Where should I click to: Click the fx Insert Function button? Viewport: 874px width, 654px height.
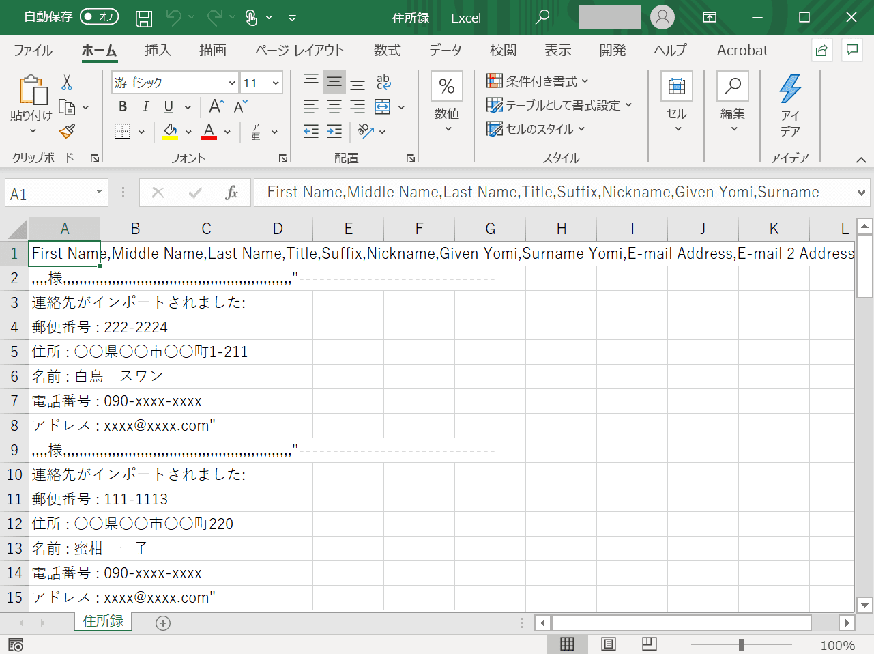232,193
